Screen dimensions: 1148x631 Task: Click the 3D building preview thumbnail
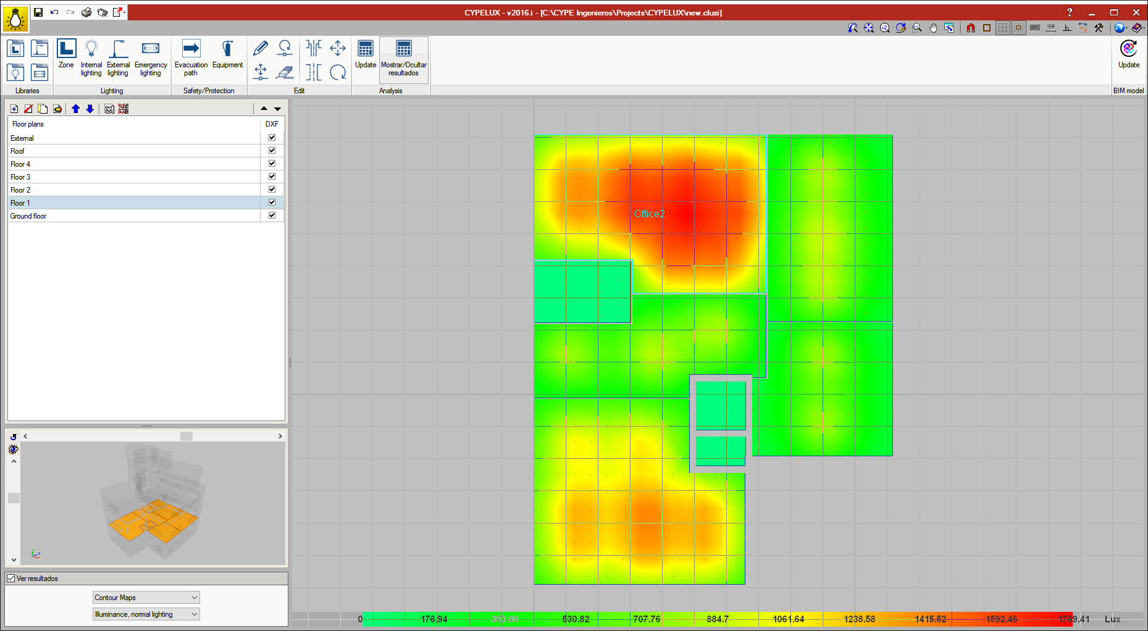click(153, 503)
